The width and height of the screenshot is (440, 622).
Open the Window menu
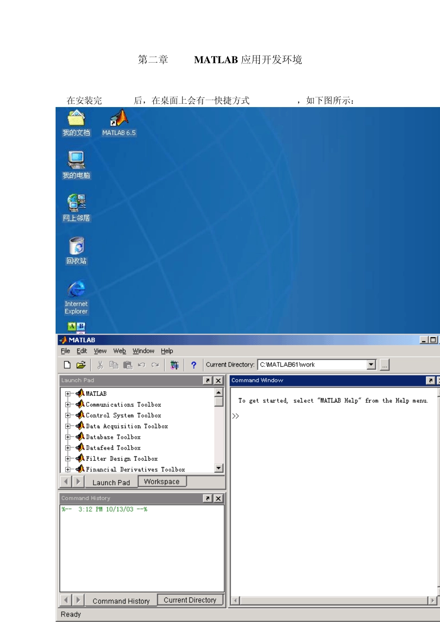pos(143,351)
